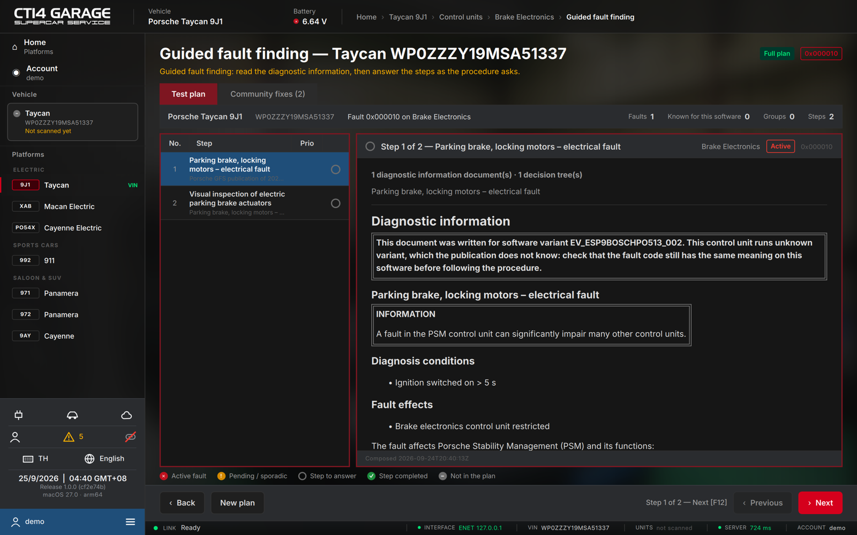Click the Not in the plan legend icon
Viewport: 857px width, 535px height.
pyautogui.click(x=442, y=476)
